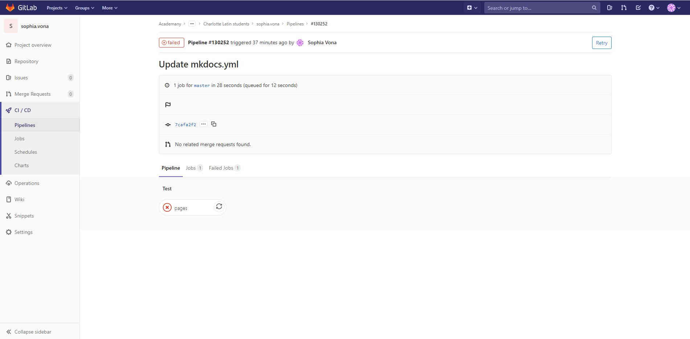Viewport: 690px width, 339px height.
Task: Expand the Groups dropdown
Action: coord(85,8)
